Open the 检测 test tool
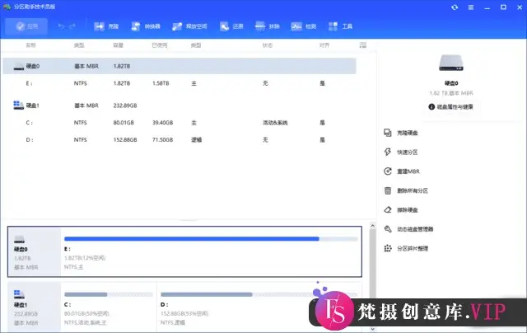Viewport: 527px width, 333px height. [x=304, y=26]
